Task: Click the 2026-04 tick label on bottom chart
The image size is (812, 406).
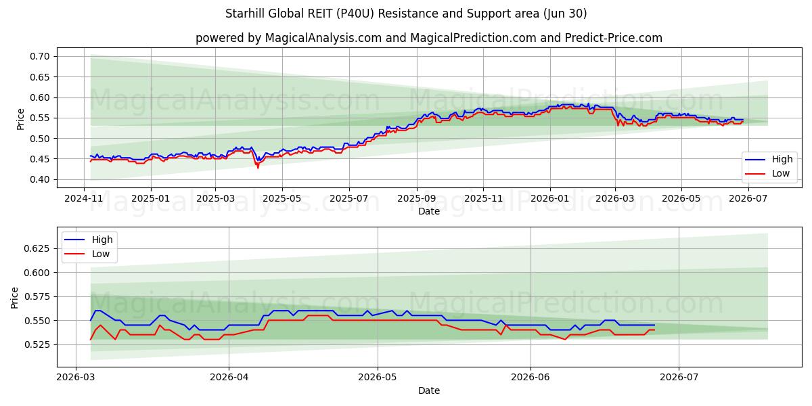Action: click(229, 377)
